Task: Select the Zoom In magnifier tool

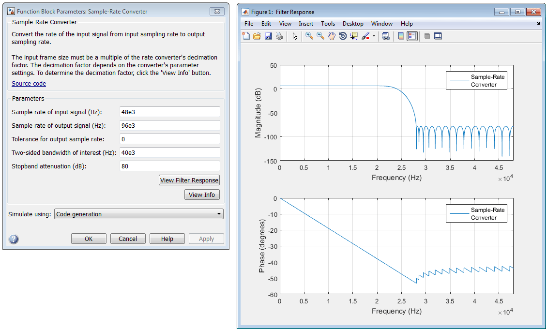Action: tap(309, 36)
